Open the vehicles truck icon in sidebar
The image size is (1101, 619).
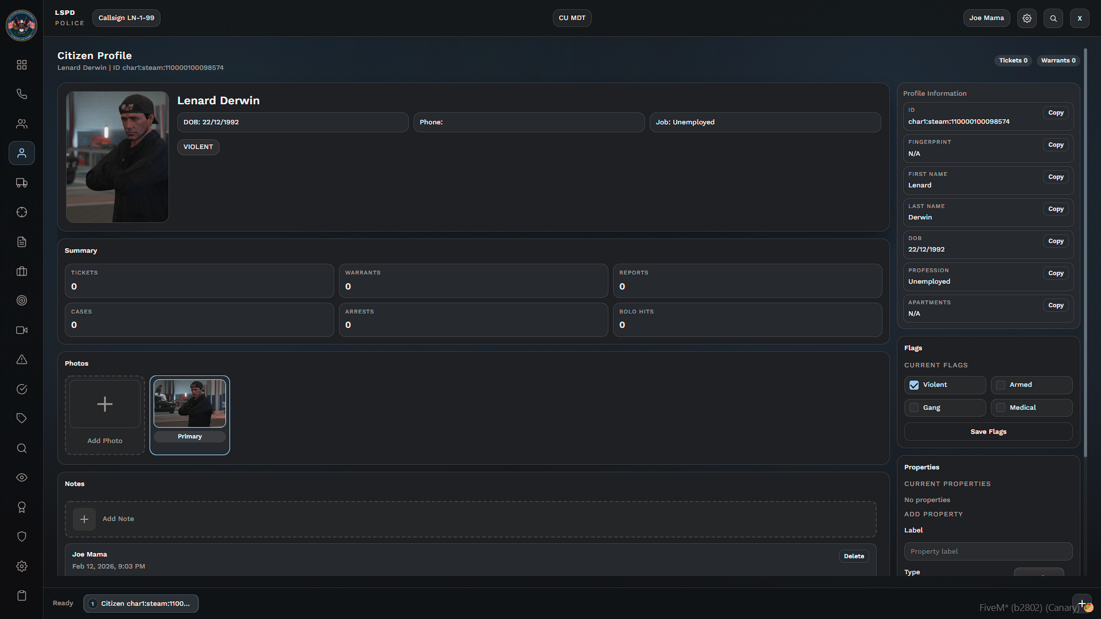pos(22,183)
